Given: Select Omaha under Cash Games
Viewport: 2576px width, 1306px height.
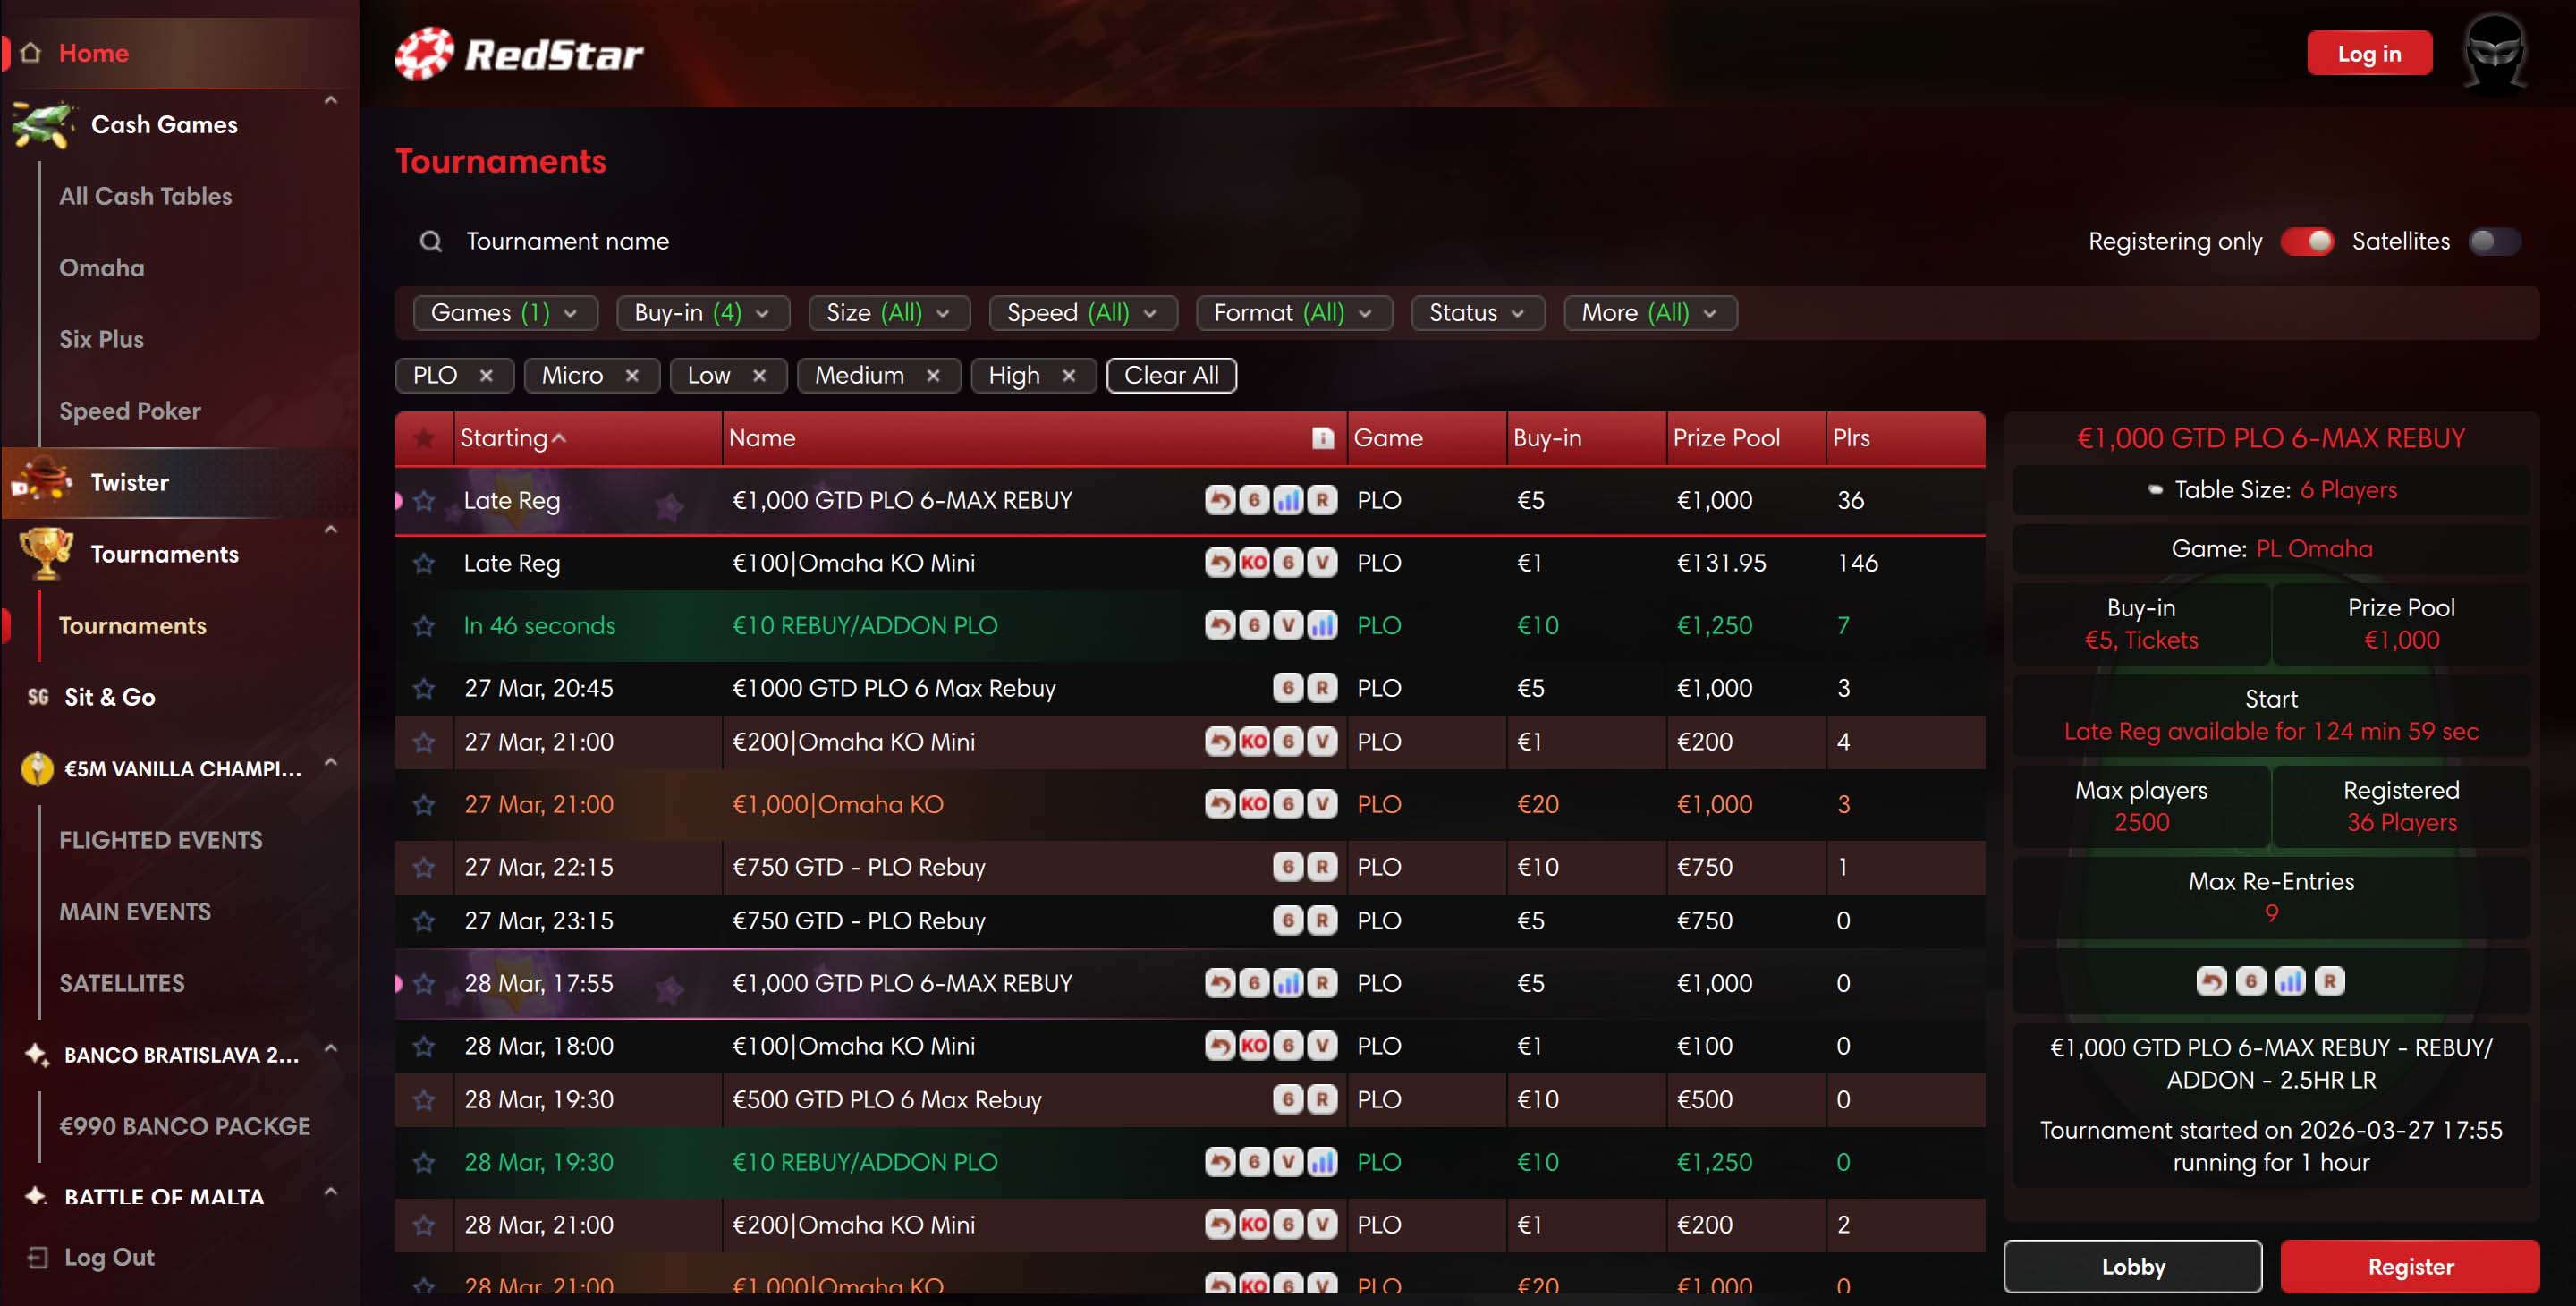Looking at the screenshot, I should [x=101, y=268].
